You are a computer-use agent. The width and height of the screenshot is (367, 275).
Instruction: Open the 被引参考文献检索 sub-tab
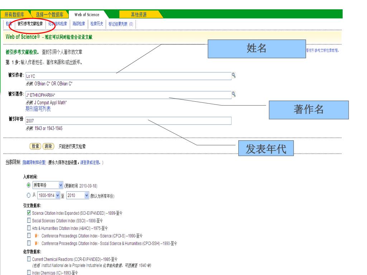click(30, 24)
